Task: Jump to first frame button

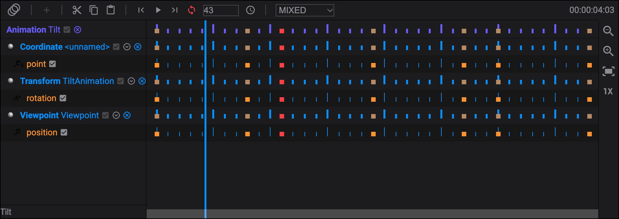Action: 141,10
